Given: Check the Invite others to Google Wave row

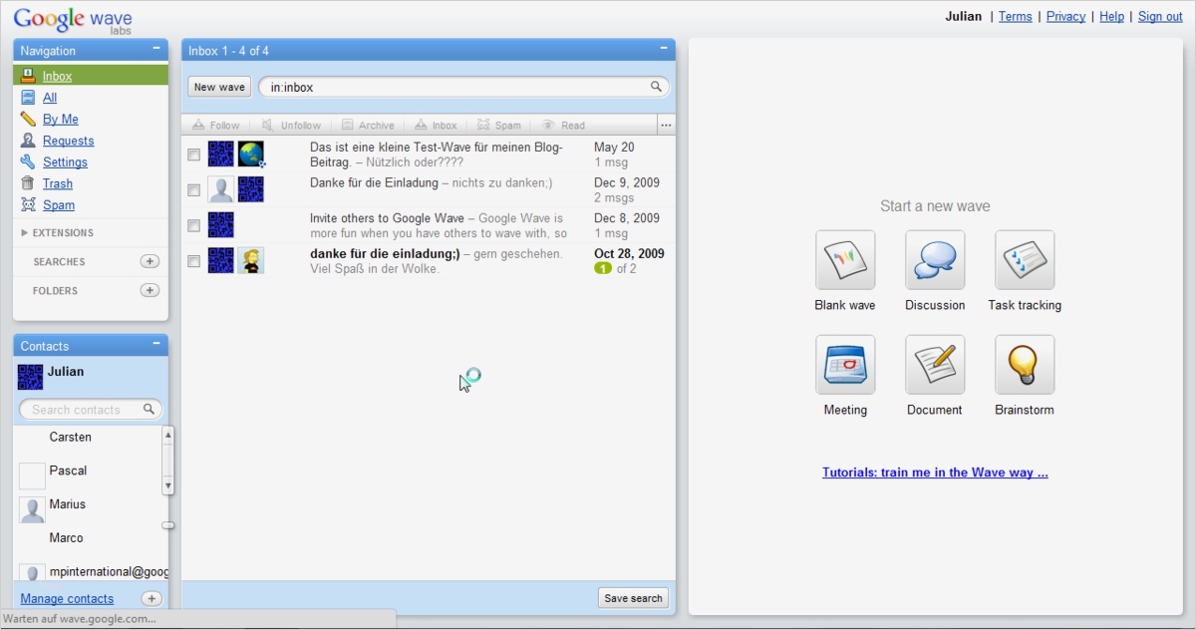Looking at the screenshot, I should [x=193, y=225].
